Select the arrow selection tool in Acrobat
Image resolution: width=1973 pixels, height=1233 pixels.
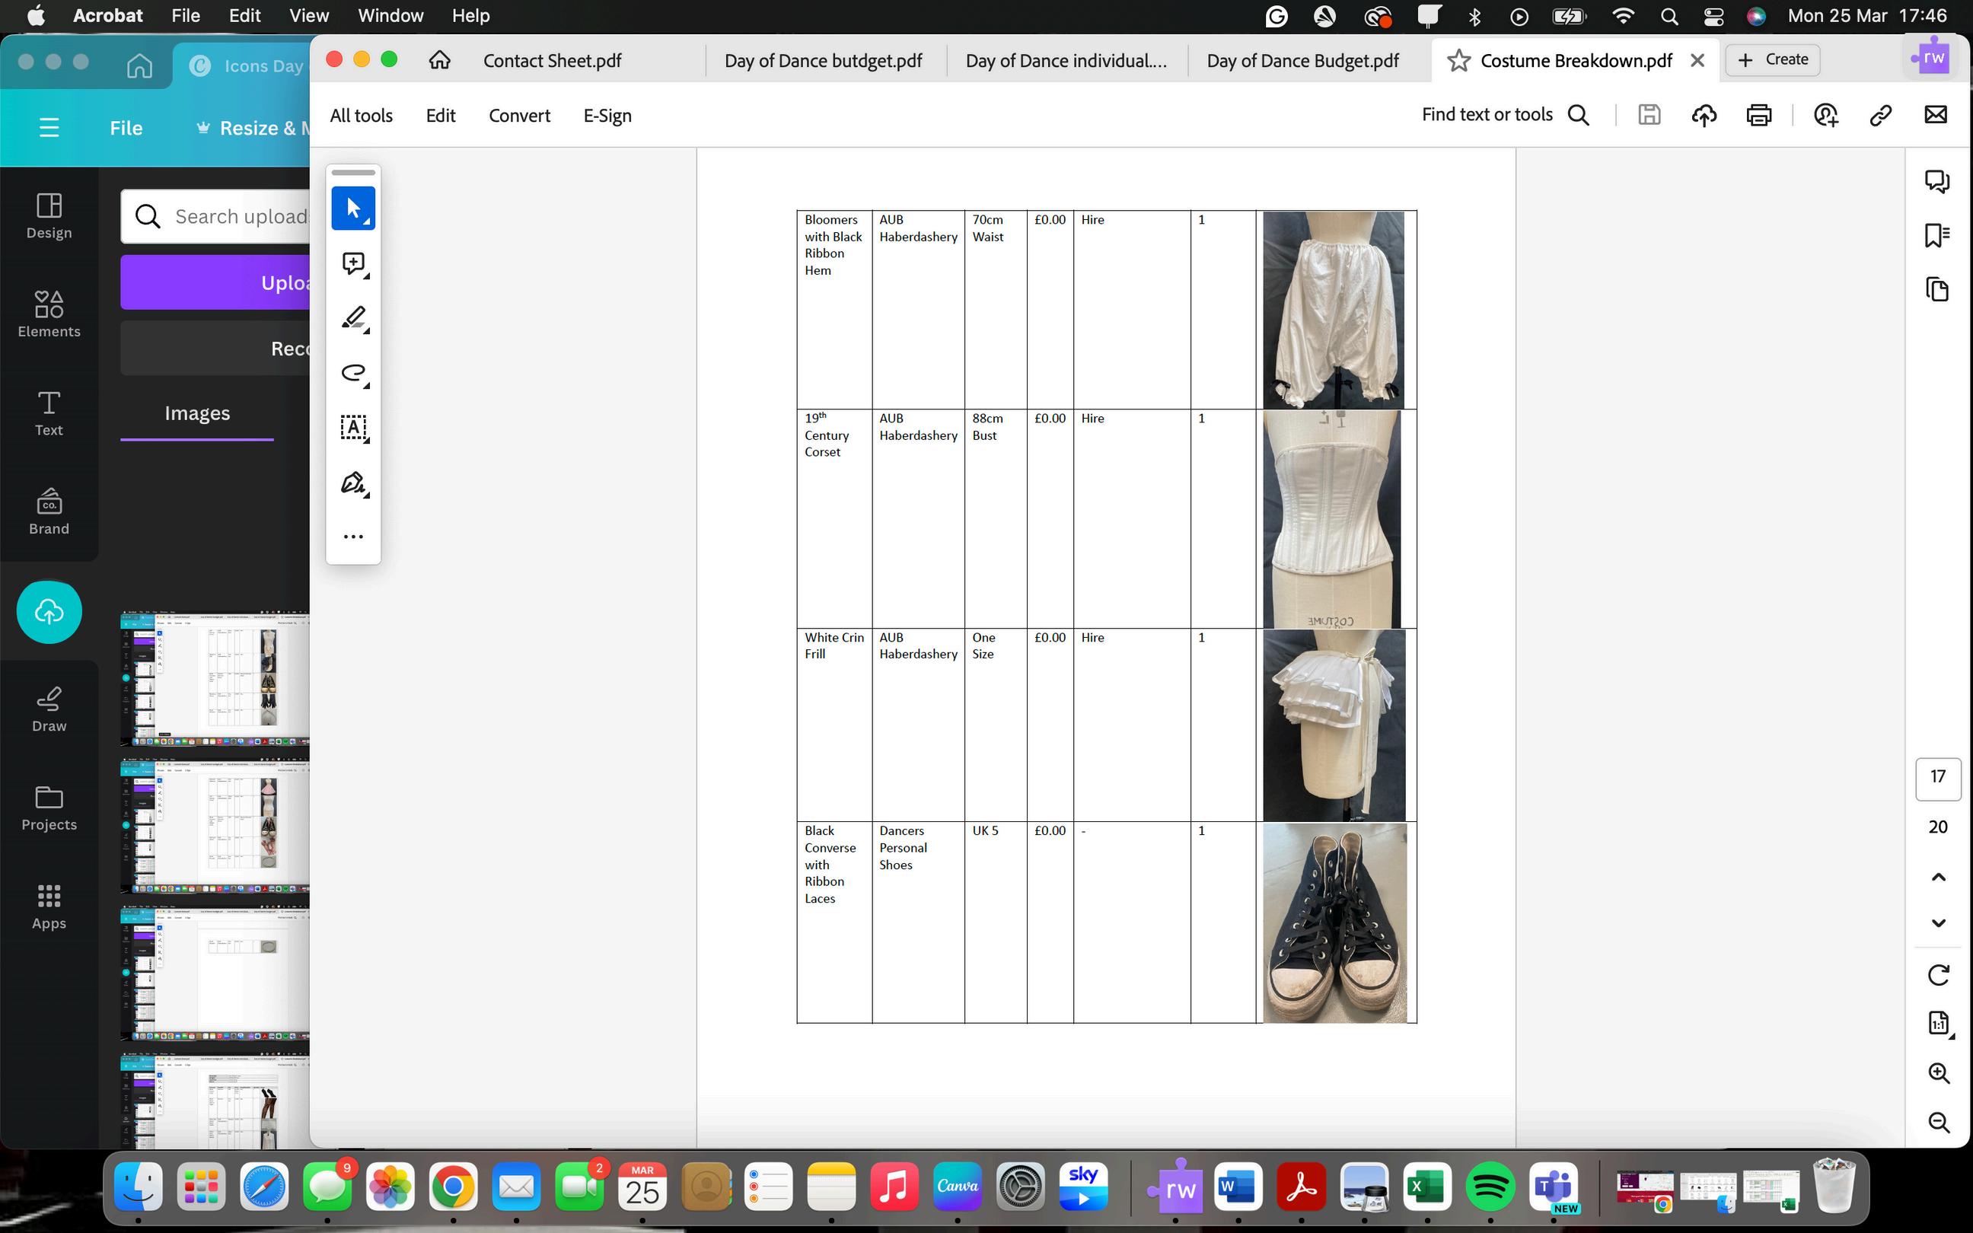tap(353, 209)
